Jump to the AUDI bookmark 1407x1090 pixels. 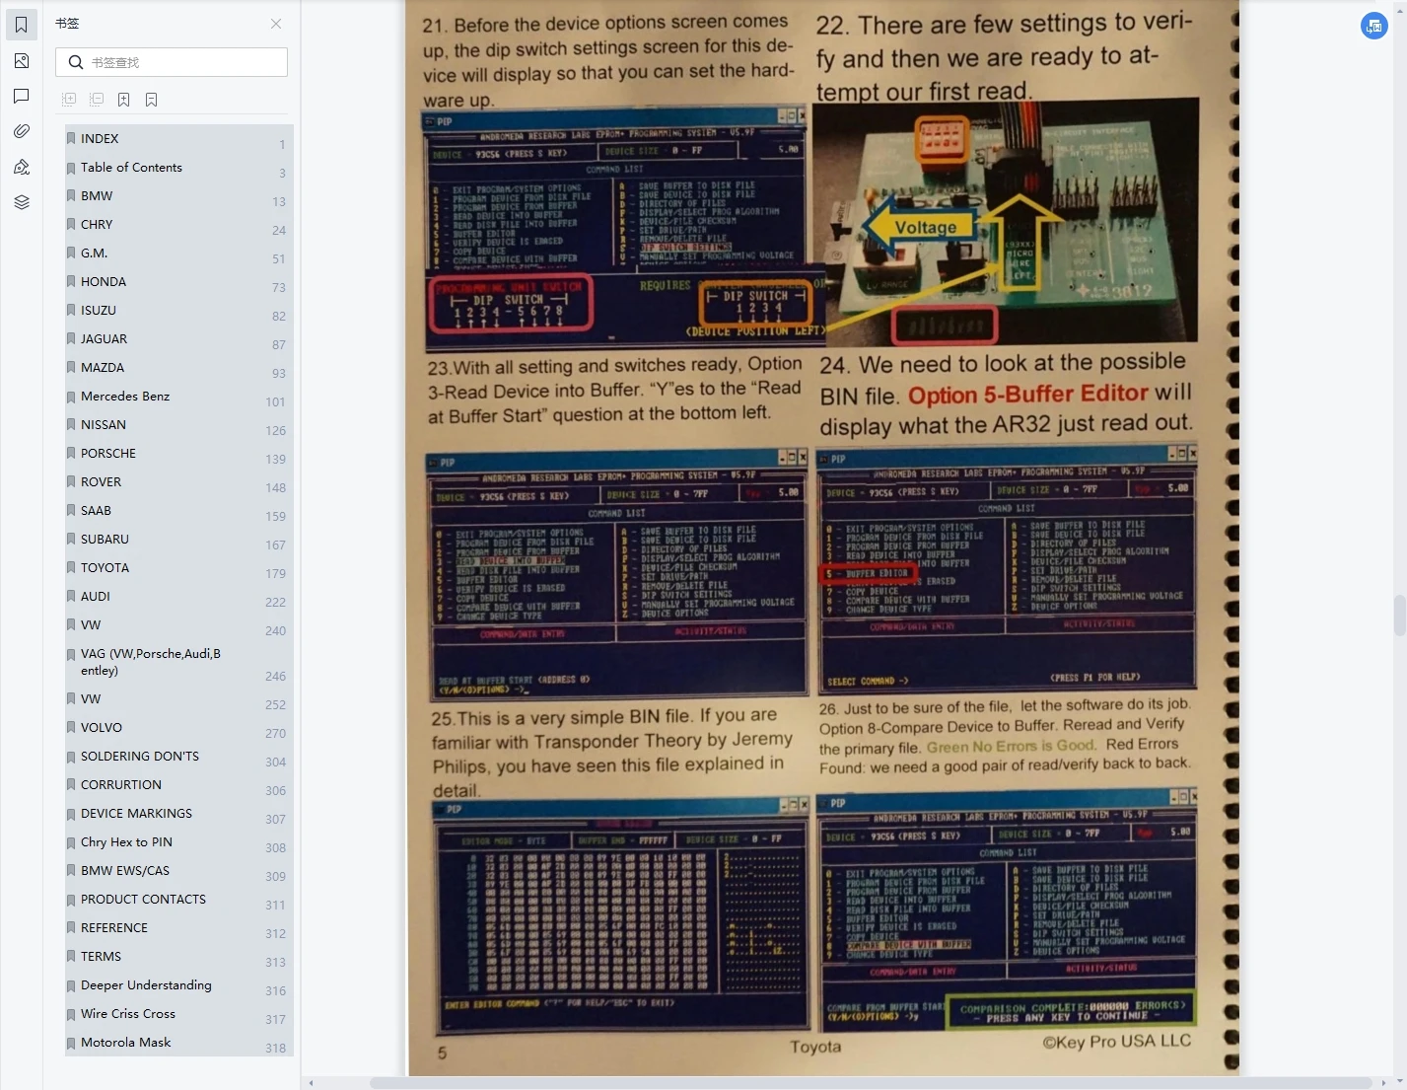179,597
